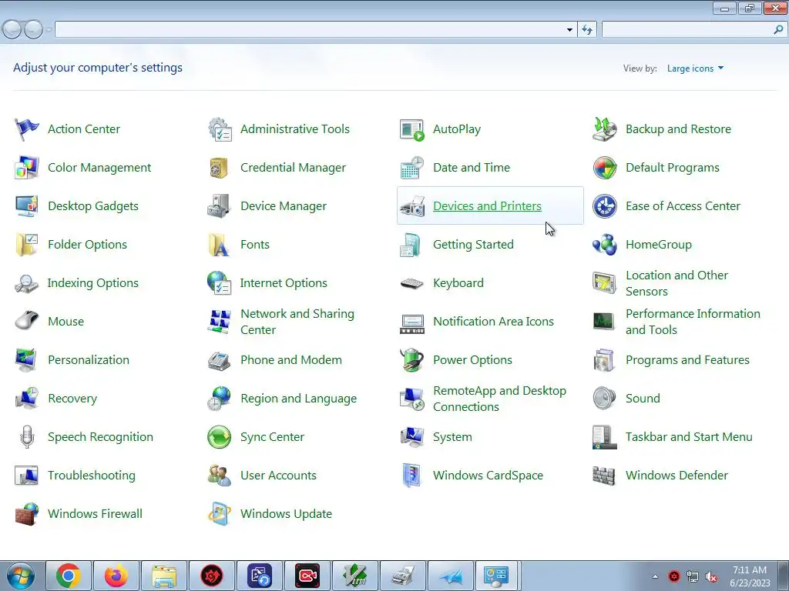Go forward with the Forward navigation button
The height and width of the screenshot is (591, 789).
pos(33,30)
